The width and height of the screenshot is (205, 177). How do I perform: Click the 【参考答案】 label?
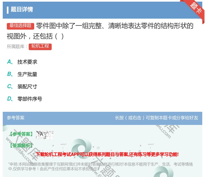coord(21,134)
